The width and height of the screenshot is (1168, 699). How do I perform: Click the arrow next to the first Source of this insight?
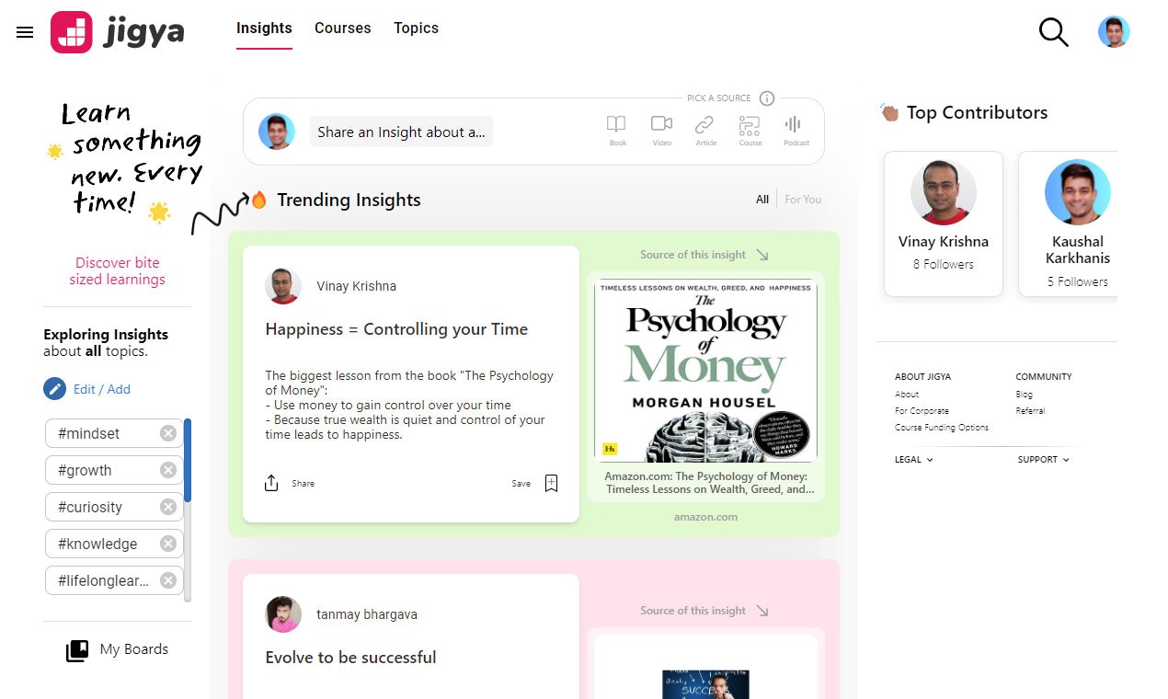[761, 255]
